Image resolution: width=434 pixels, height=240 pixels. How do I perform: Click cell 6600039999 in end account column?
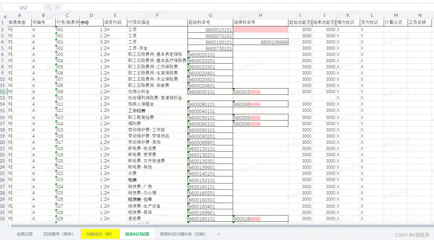261,92
